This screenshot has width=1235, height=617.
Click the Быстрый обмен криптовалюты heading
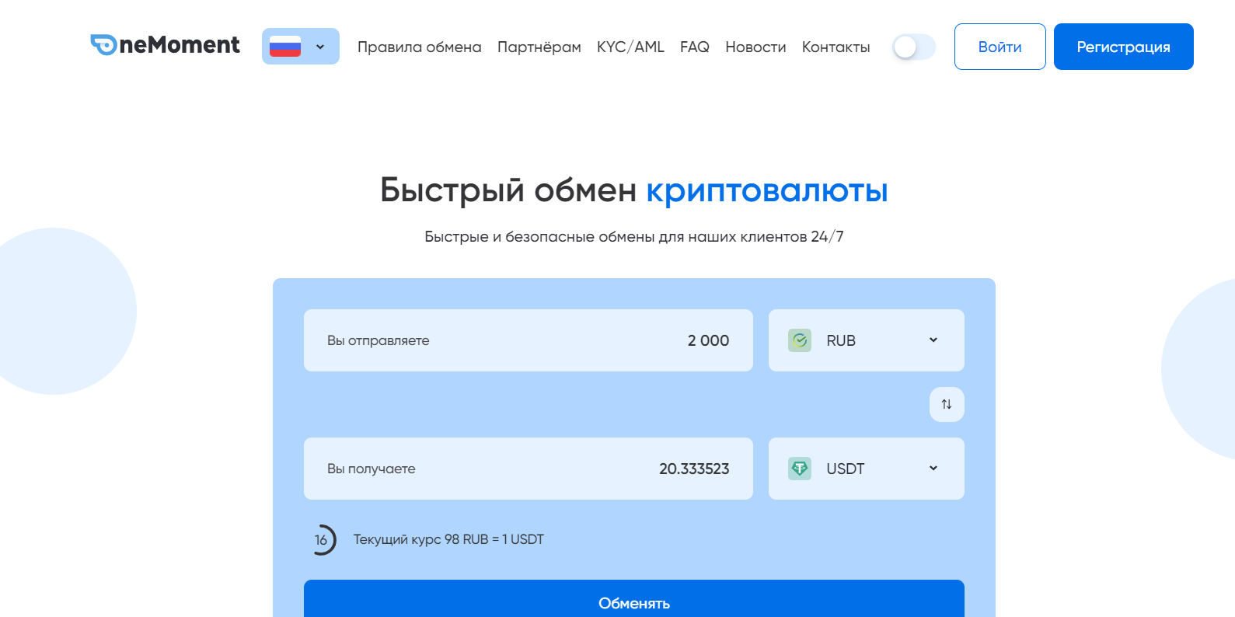pyautogui.click(x=634, y=190)
